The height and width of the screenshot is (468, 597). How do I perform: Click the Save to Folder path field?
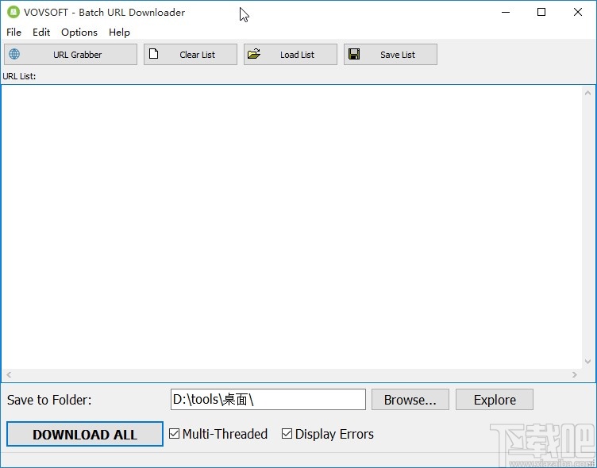[x=268, y=400]
